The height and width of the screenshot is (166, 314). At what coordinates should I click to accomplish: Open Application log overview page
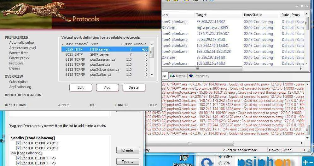click(x=20, y=87)
